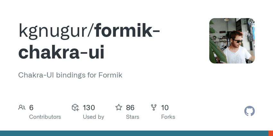Click the Used by count 130
The height and width of the screenshot is (136, 273).
click(89, 108)
